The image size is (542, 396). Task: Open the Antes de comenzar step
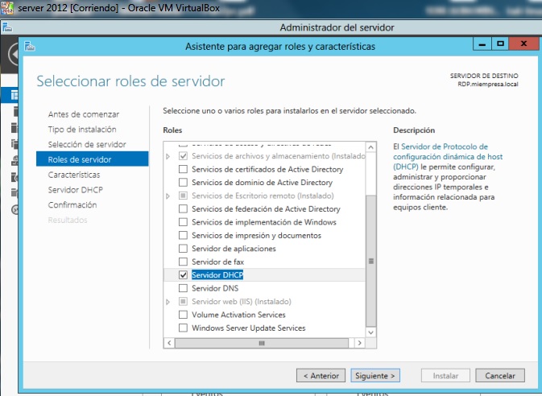(x=84, y=114)
